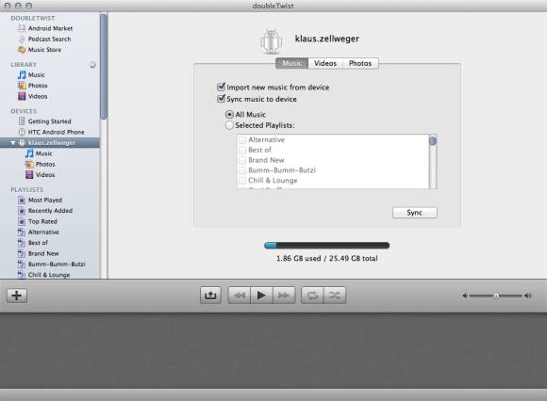This screenshot has width=547, height=401.
Task: Click the library refresh spinner icon
Action: click(92, 65)
